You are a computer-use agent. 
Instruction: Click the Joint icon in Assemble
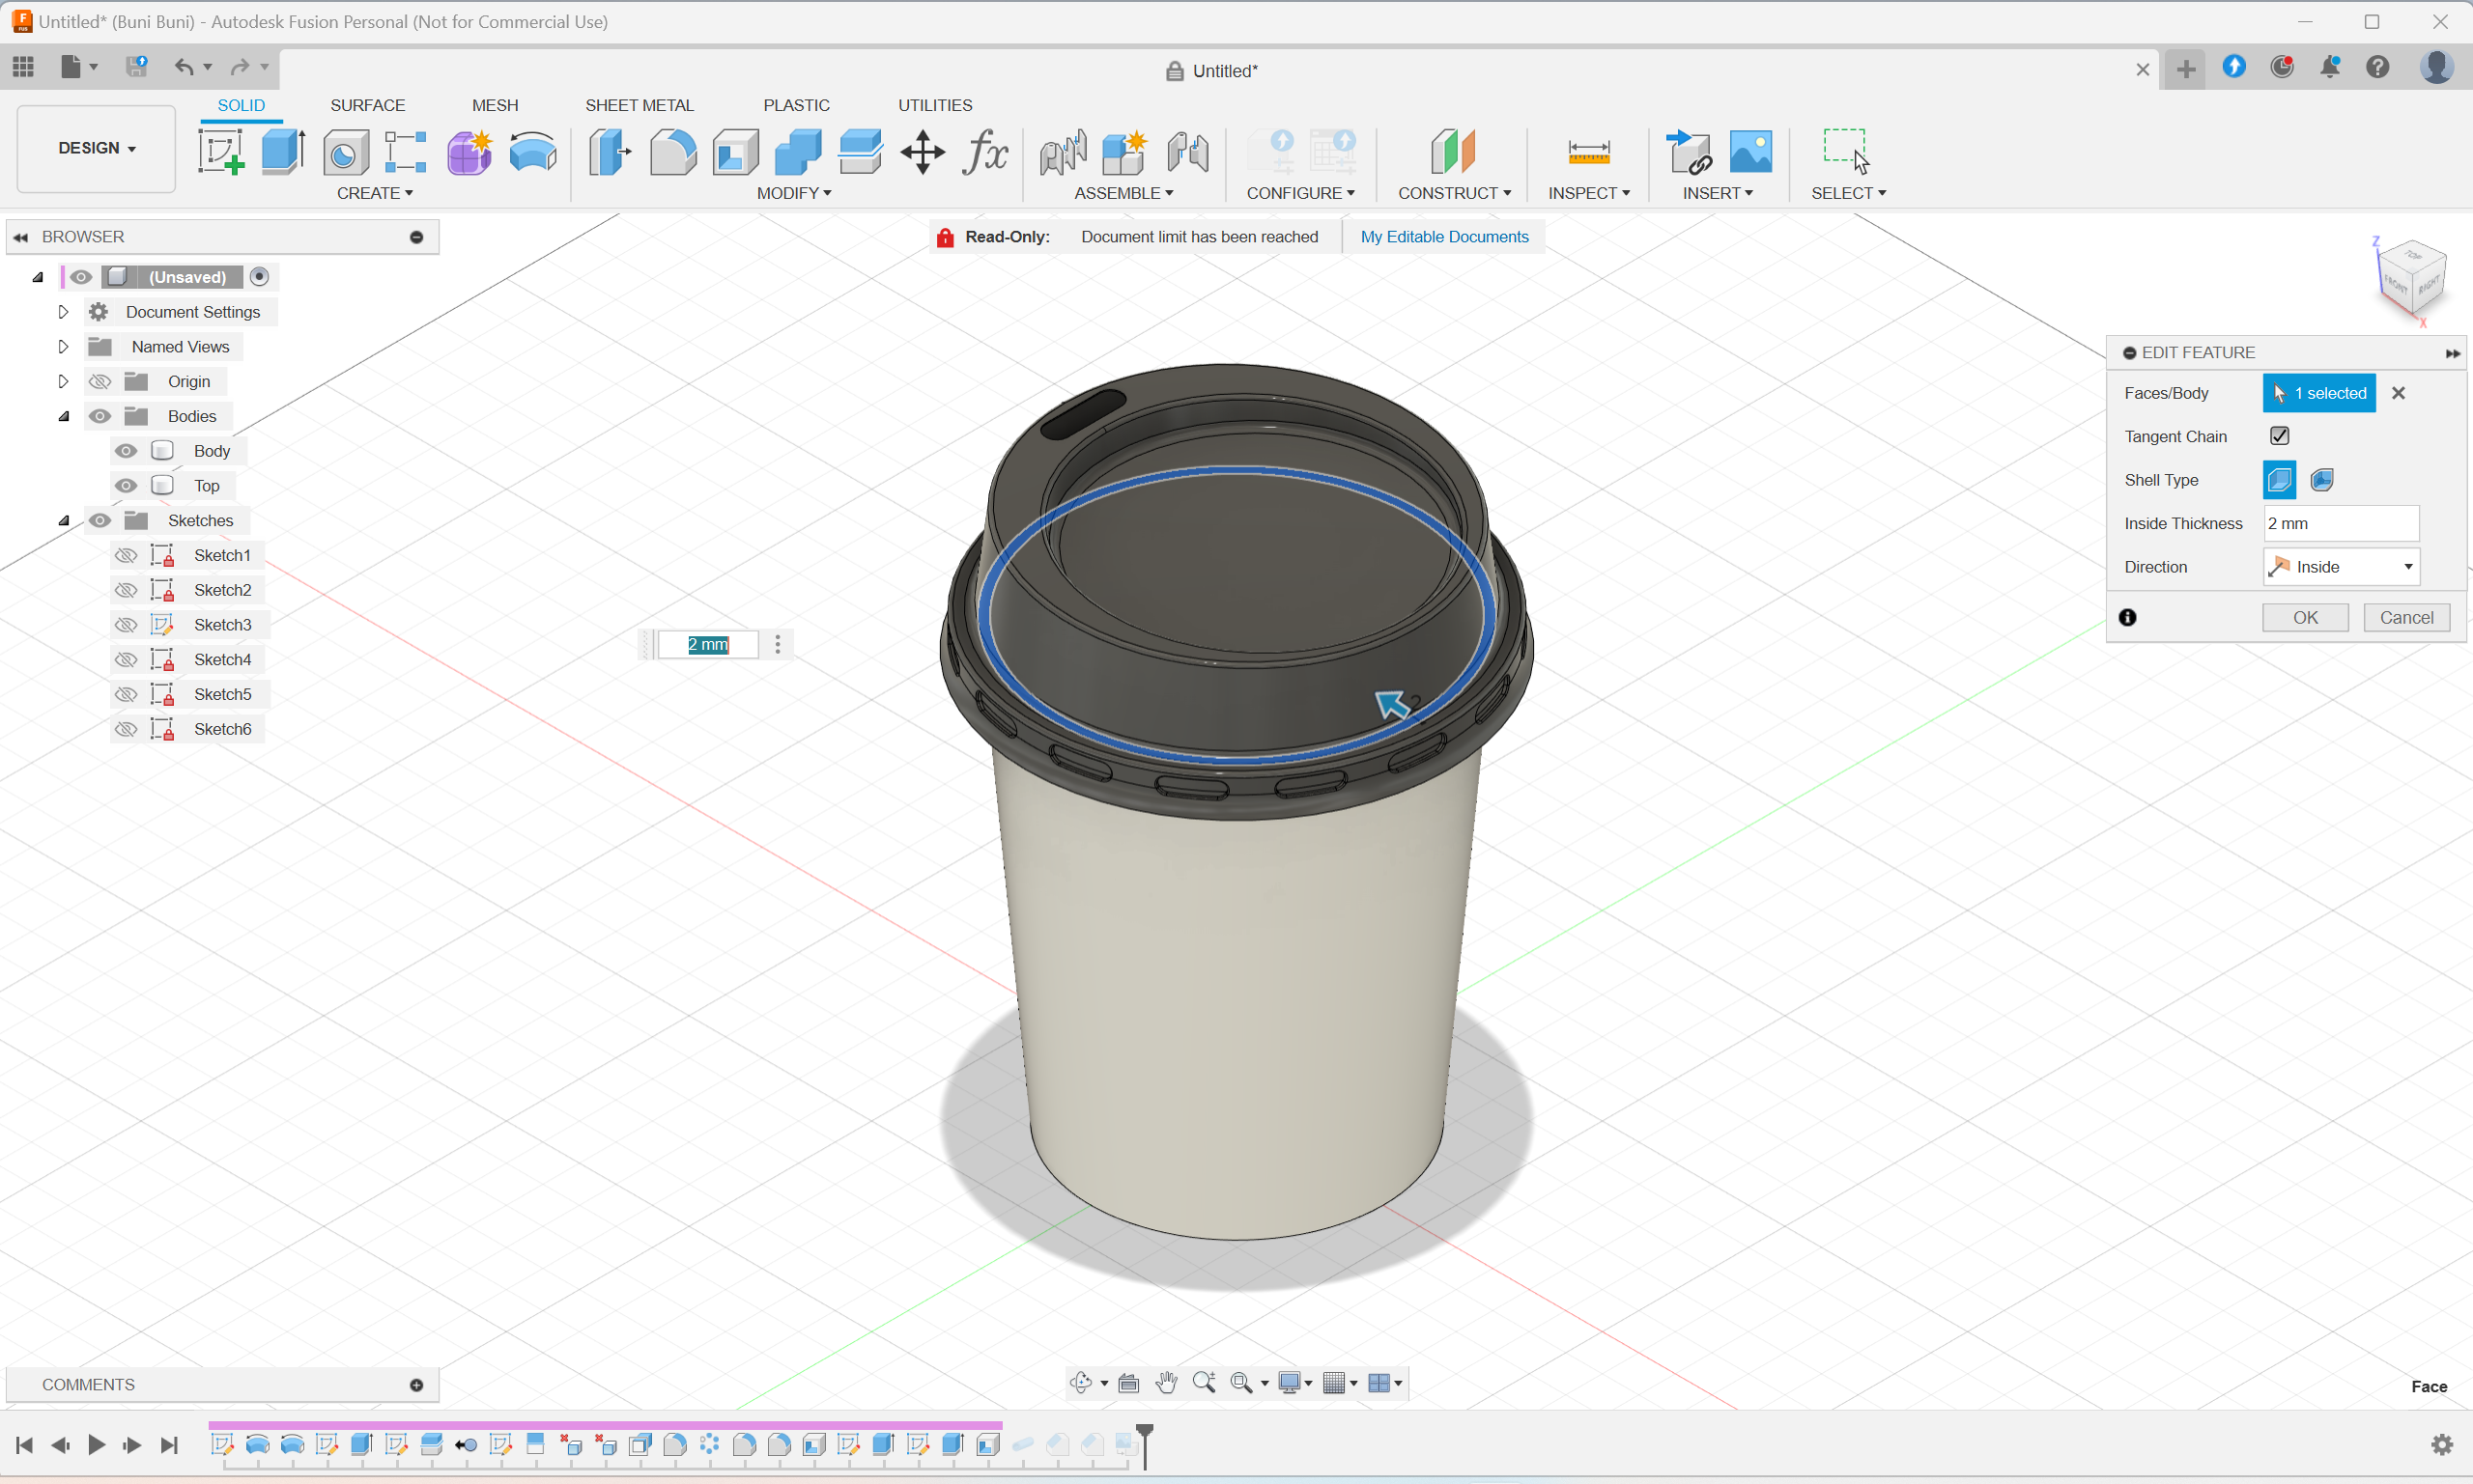(1062, 152)
